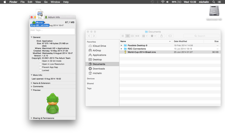The width and height of the screenshot is (225, 140).
Task: Click the Adium duck preview image
Action: pyautogui.click(x=53, y=103)
